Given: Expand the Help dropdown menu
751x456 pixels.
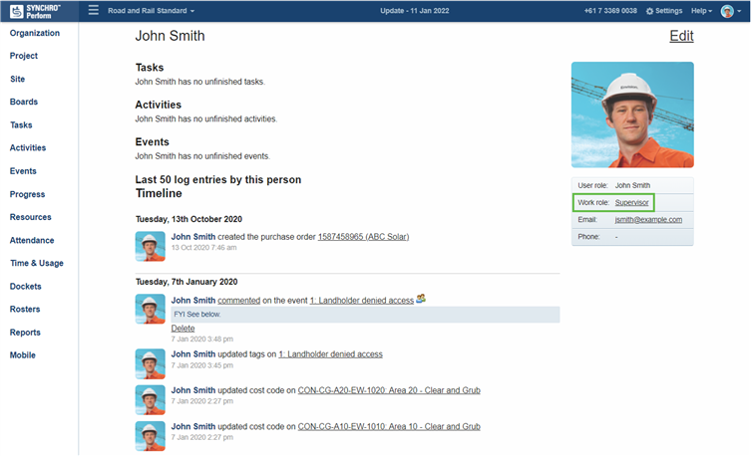Looking at the screenshot, I should tap(701, 11).
